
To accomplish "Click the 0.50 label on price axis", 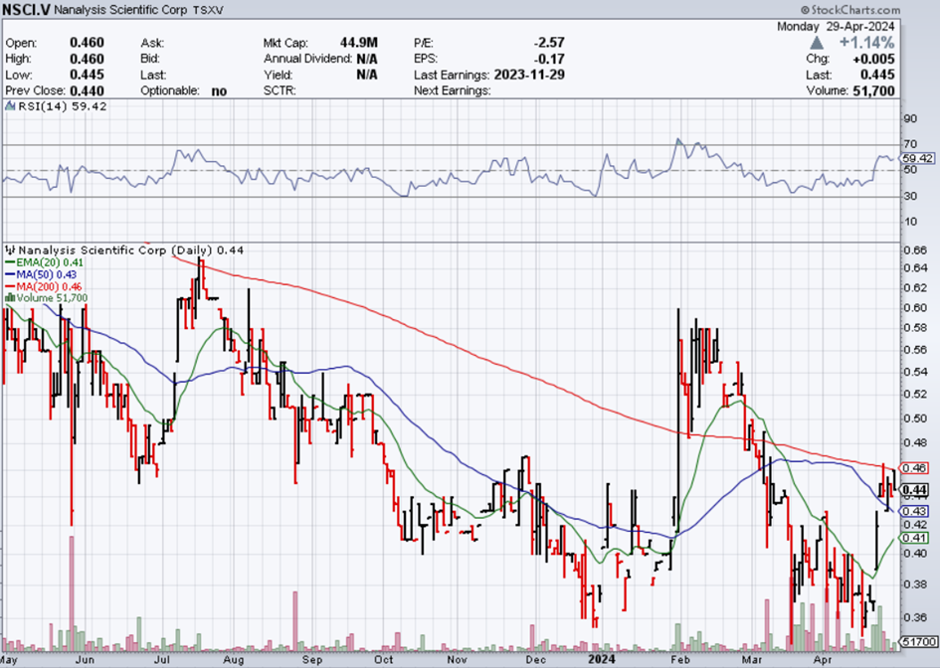I will click(915, 418).
